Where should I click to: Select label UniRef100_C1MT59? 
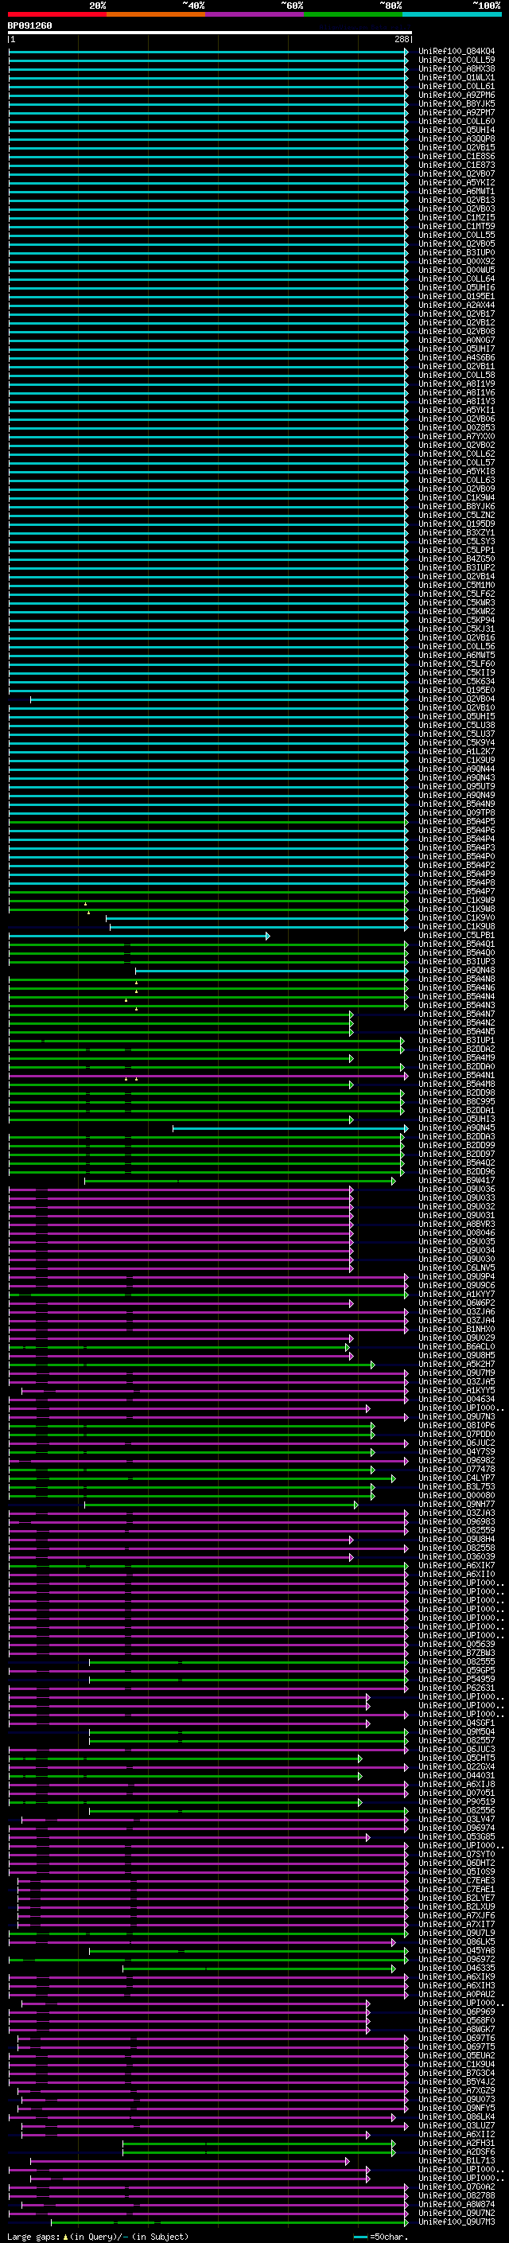[457, 227]
